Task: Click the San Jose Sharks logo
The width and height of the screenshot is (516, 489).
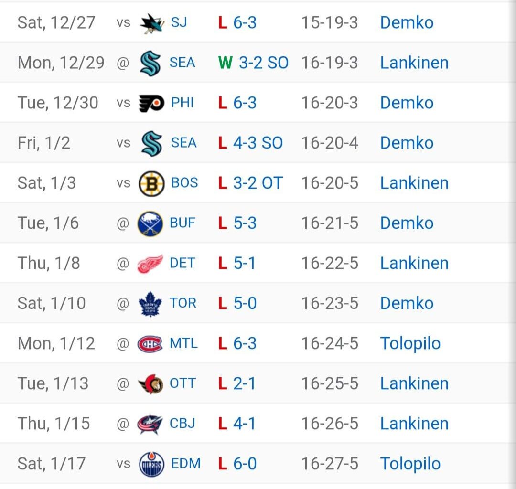Action: click(152, 23)
